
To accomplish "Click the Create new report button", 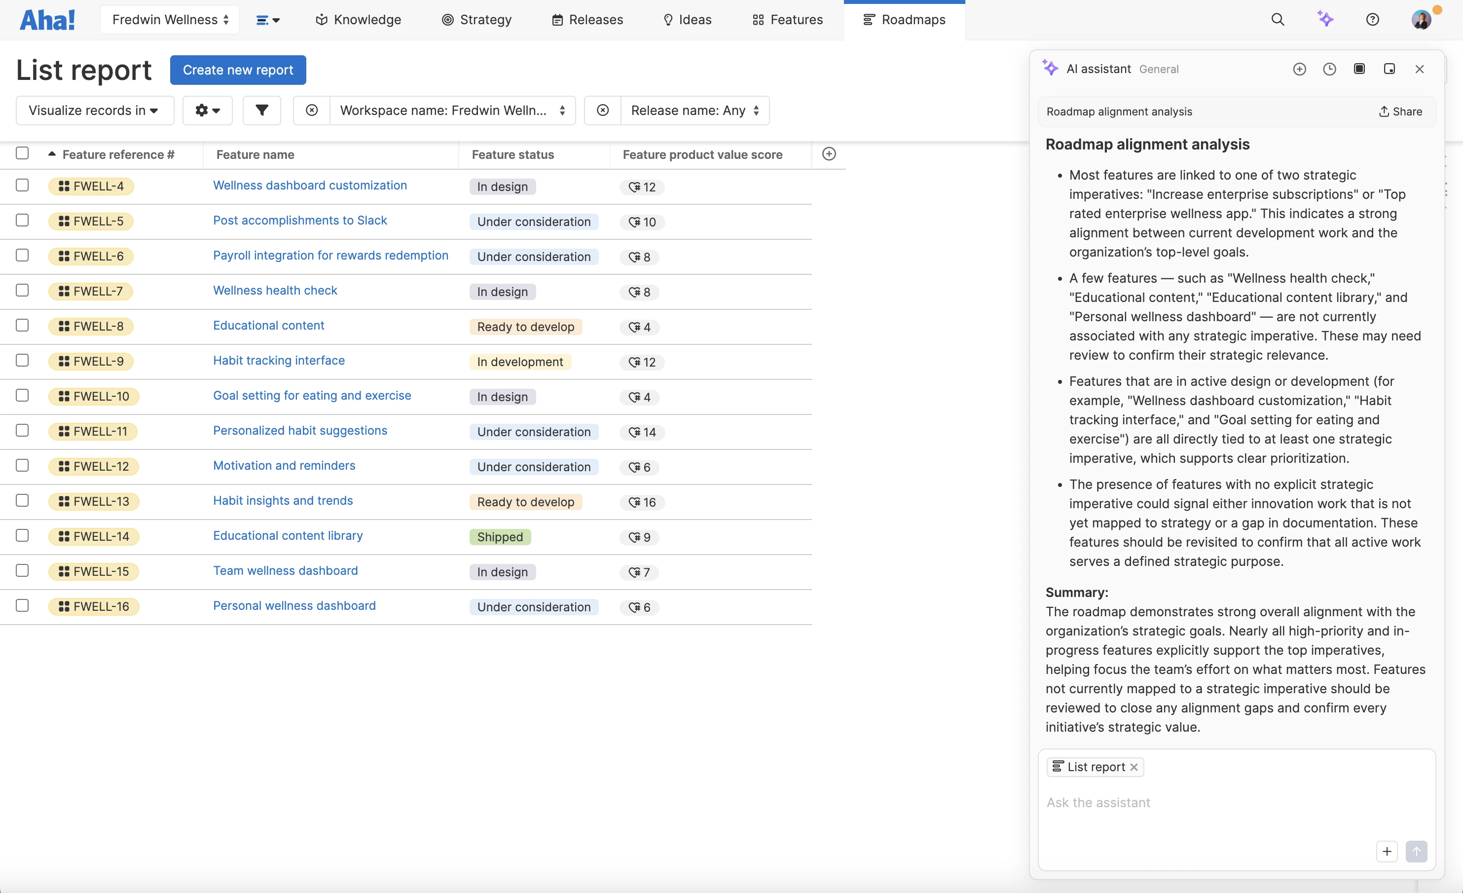I will (237, 70).
